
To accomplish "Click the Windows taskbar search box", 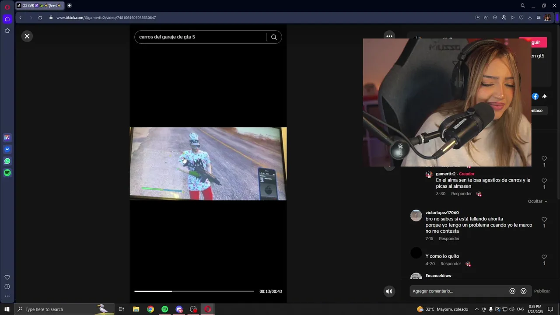I will [64, 309].
